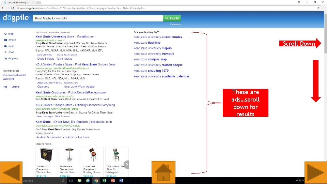Screen dimensions: 327x184
Task: Expand fansedge.com URL dropdown arrow
Action: (89, 68)
